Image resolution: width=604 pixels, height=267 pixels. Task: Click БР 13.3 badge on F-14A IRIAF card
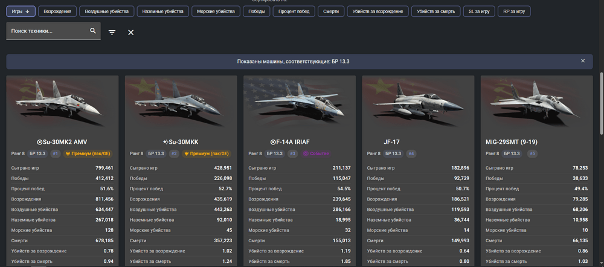275,153
